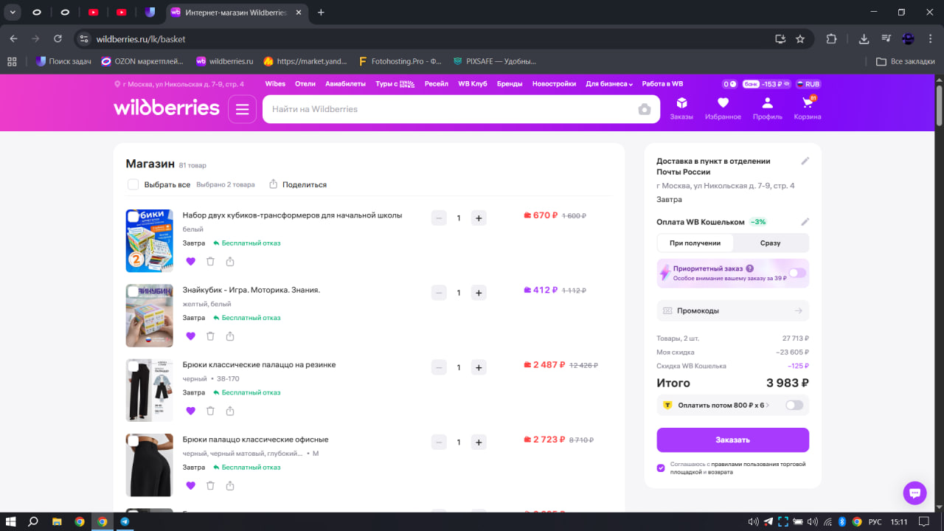944x531 pixels.
Task: Choose При получении payment option
Action: coord(695,243)
